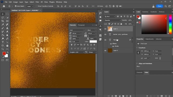Select the Eyedropper tool
Screen dimensions: 173x97
3,25
